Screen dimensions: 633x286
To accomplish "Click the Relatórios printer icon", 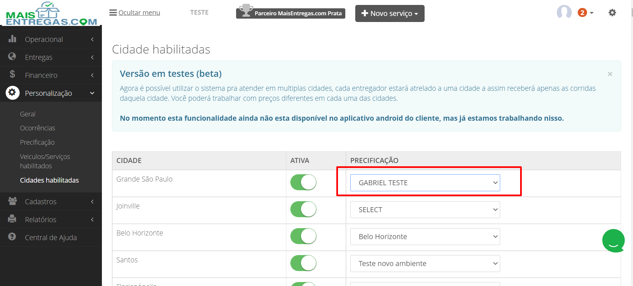I will pyautogui.click(x=12, y=219).
